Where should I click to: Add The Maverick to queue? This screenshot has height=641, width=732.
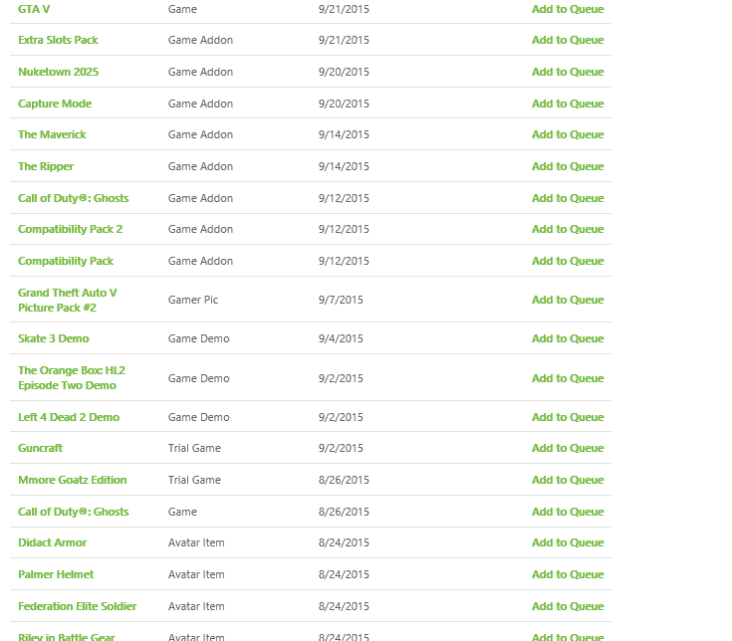[x=568, y=134]
